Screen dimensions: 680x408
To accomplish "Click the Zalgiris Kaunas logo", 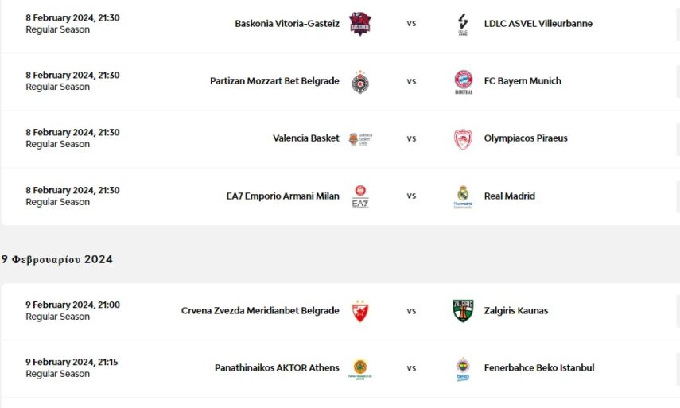I will 463,311.
